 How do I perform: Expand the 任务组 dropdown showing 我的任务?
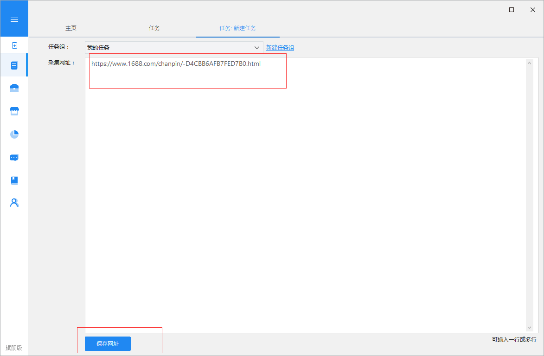point(174,47)
